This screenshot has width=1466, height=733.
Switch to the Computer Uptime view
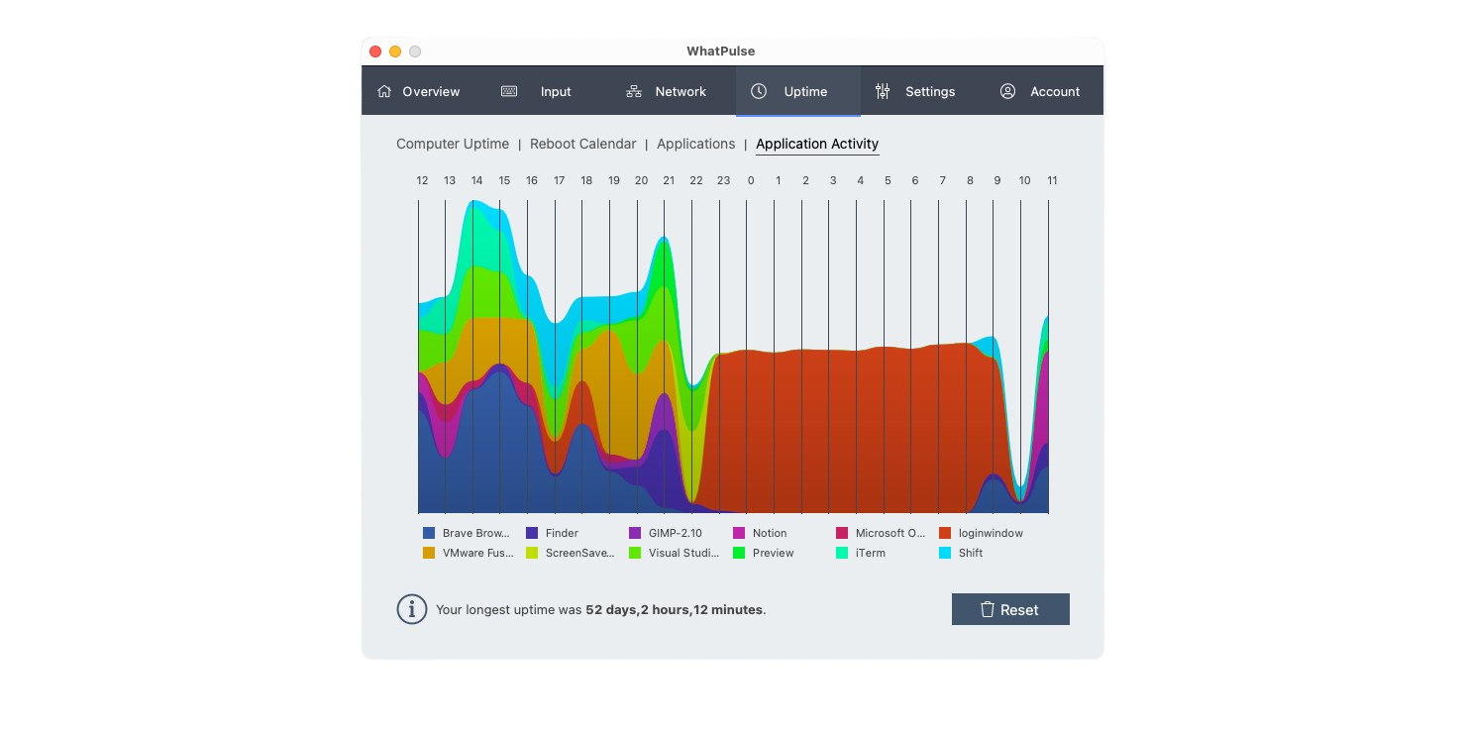coord(452,144)
